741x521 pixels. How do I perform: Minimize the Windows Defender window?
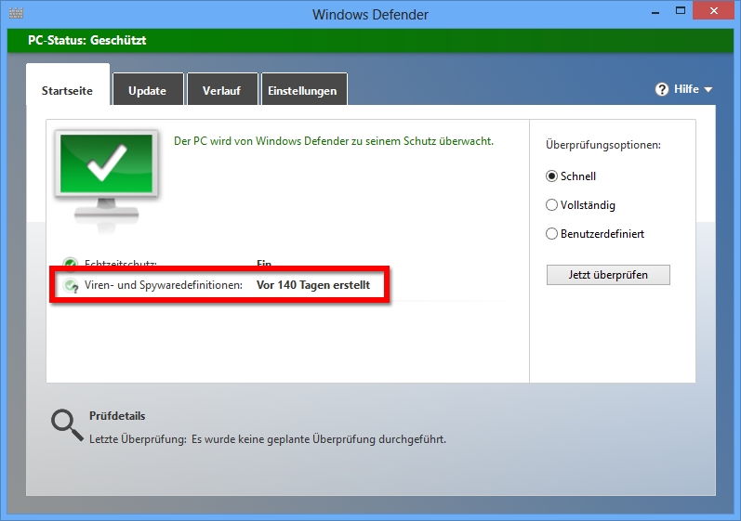click(655, 11)
